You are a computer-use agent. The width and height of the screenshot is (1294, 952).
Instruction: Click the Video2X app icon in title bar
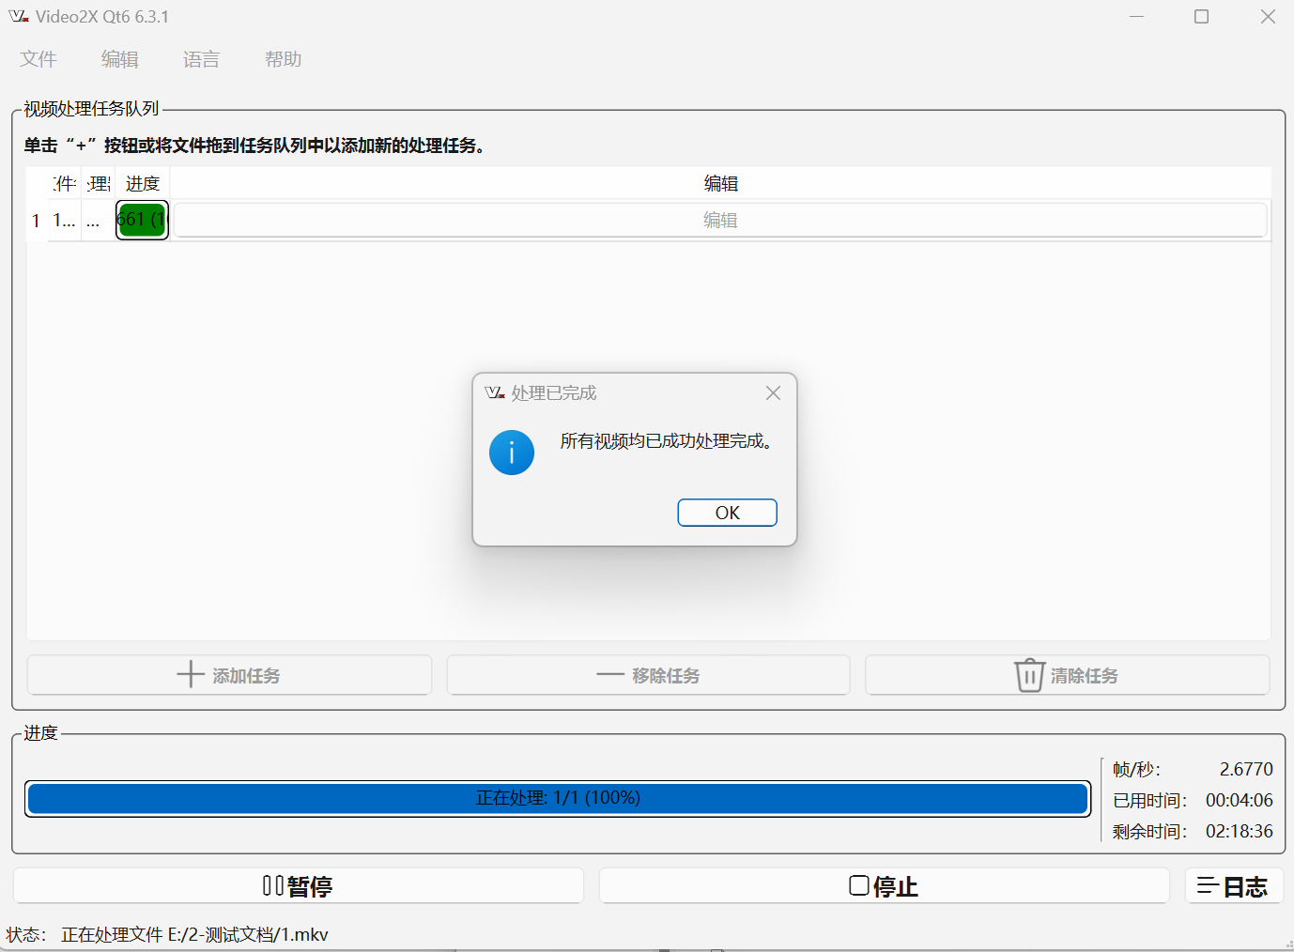(x=19, y=17)
